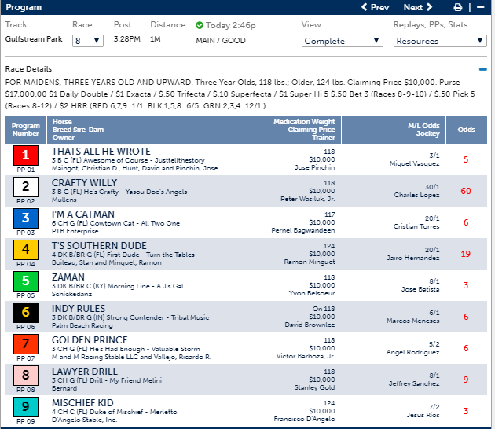Screen dimensions: 495x429
Task: Open the Race number dropdown
Action: point(86,40)
